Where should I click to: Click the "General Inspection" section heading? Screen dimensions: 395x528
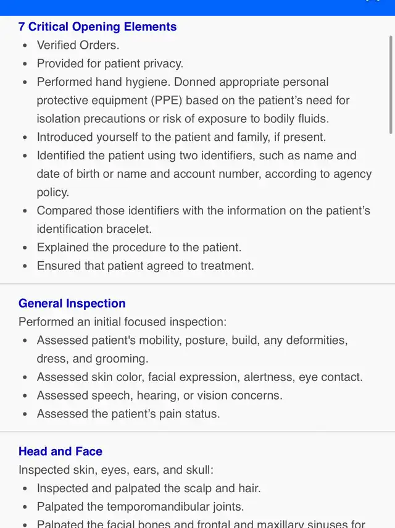click(72, 303)
